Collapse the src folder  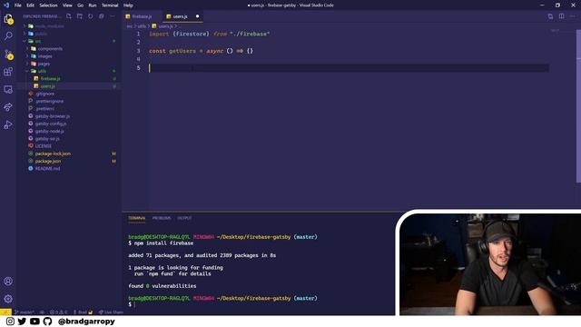(x=38, y=41)
